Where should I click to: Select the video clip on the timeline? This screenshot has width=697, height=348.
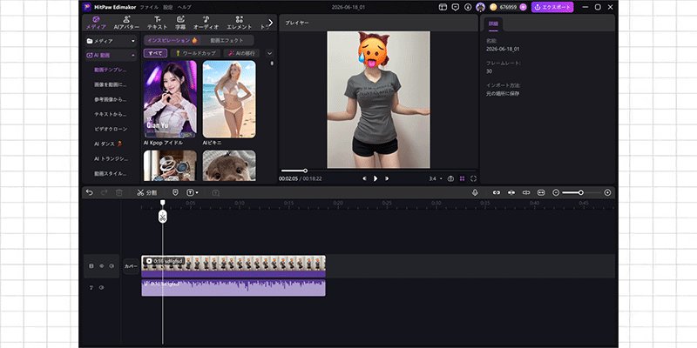[233, 266]
